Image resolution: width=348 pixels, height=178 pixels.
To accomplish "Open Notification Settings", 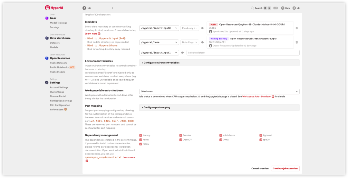I will [x=61, y=101].
